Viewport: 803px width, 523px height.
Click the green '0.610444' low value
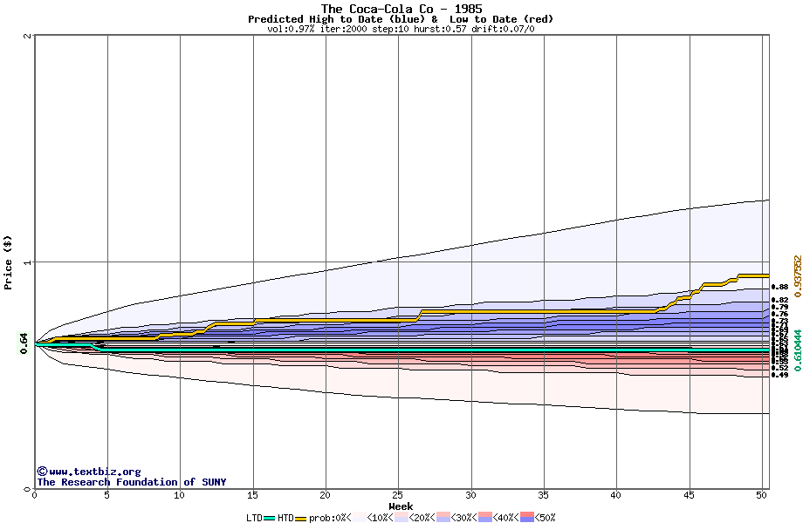click(798, 350)
